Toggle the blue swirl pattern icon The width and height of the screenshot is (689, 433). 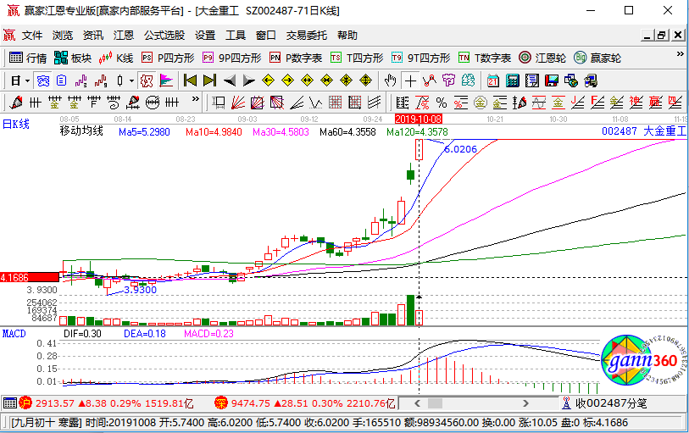43,80
